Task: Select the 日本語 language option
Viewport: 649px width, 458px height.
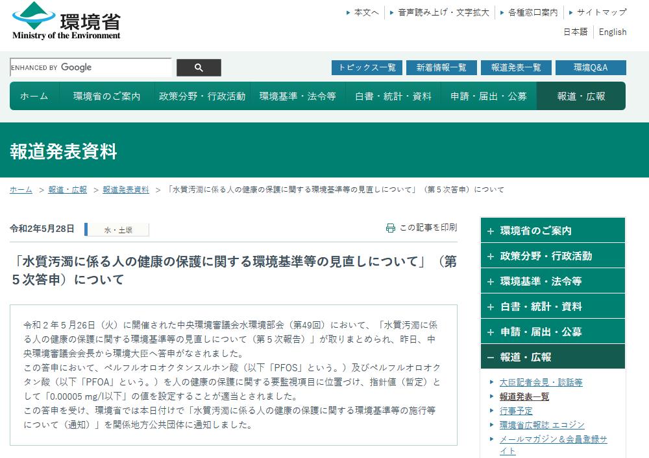Action: point(574,32)
